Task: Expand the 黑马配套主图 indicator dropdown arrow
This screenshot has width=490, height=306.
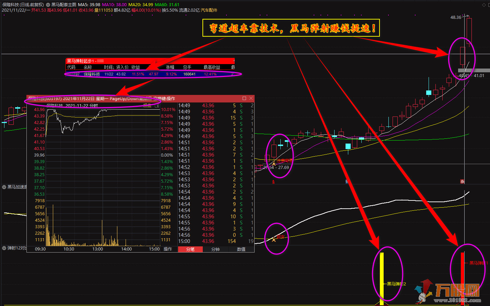Action: pos(48,5)
